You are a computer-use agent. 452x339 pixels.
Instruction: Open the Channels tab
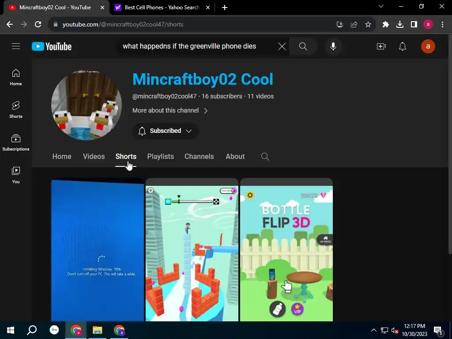199,157
